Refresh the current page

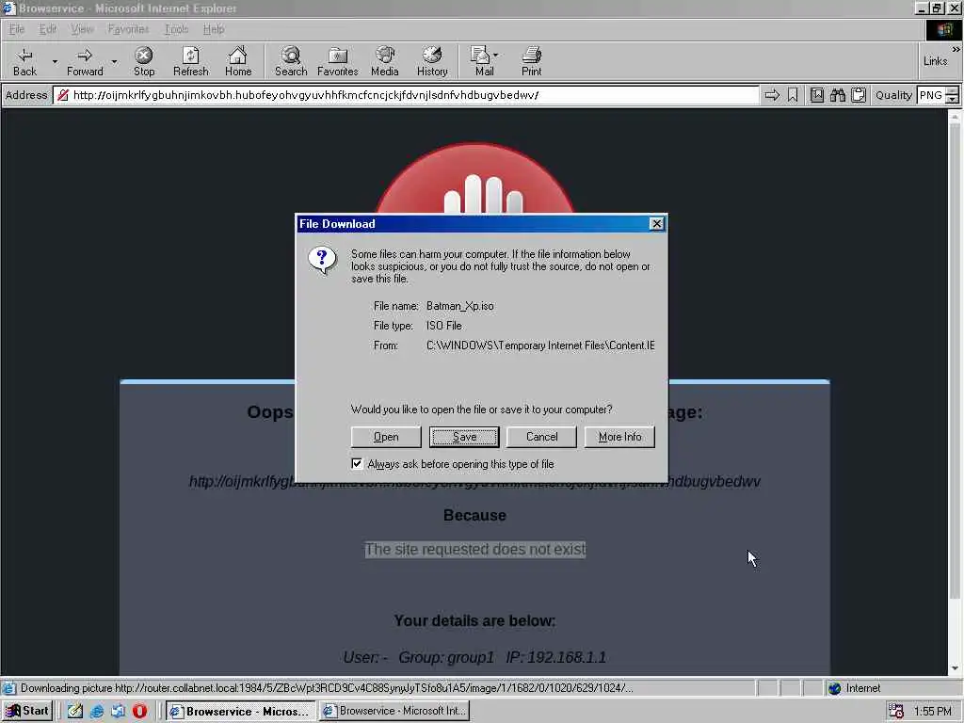pos(190,61)
